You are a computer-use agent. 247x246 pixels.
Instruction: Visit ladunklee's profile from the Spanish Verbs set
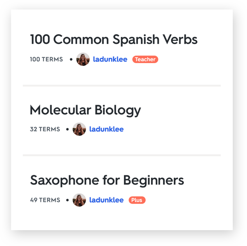tap(110, 59)
